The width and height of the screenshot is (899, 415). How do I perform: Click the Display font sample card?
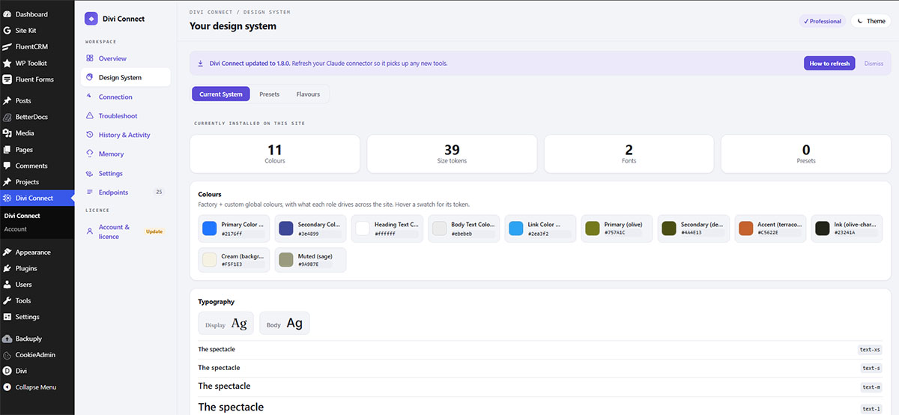click(225, 324)
